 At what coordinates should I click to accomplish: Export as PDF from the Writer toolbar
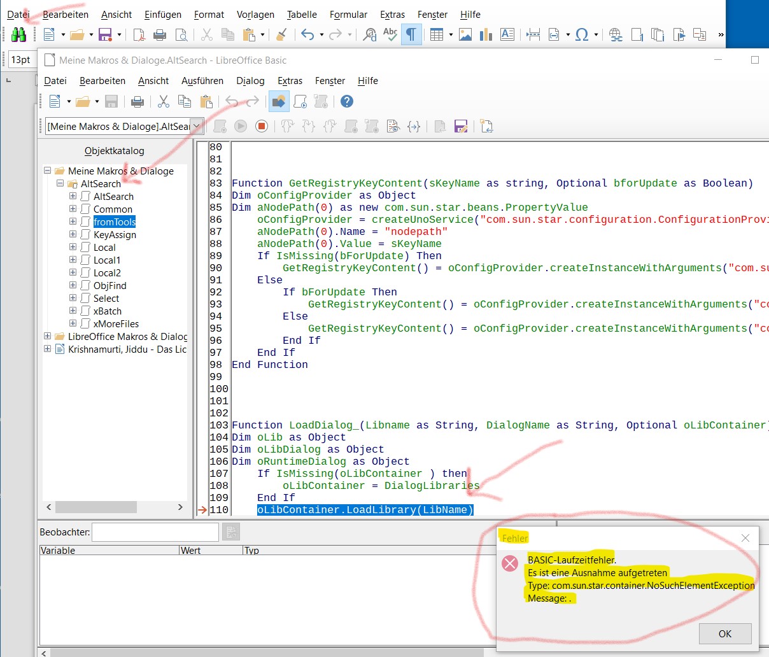click(139, 34)
